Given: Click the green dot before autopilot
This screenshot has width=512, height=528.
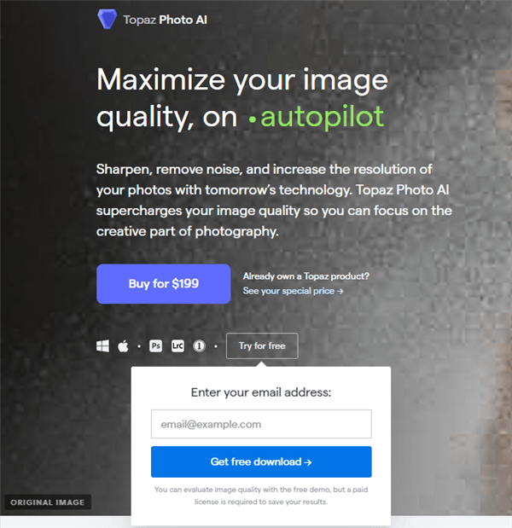Looking at the screenshot, I should tap(252, 119).
